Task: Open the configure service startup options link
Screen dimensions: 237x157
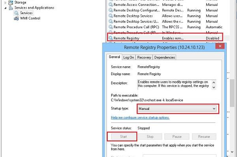Action: pos(140,117)
